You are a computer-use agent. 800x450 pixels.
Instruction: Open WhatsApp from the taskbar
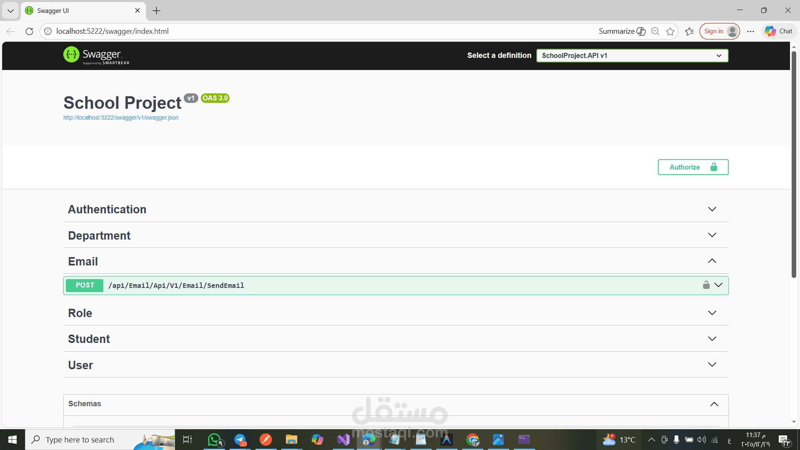pos(215,440)
